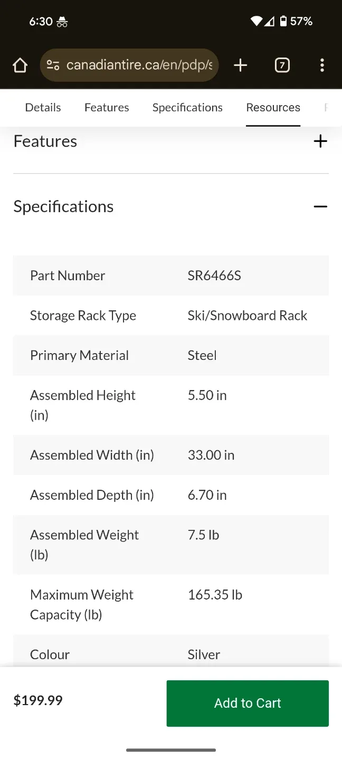Click the $199.99 price label
342x760 pixels.
pyautogui.click(x=37, y=700)
